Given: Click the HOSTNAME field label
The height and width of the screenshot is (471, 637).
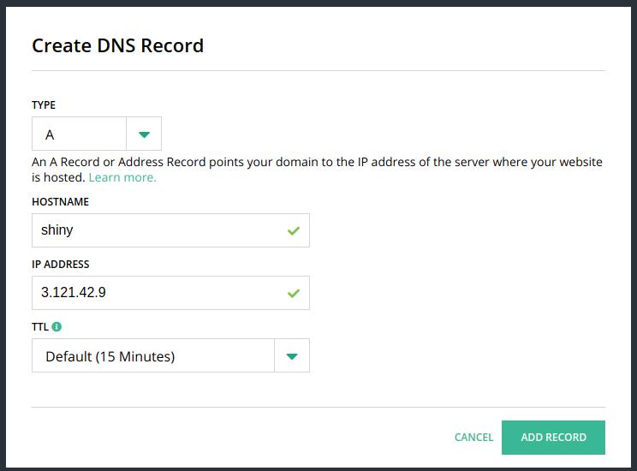Looking at the screenshot, I should [x=60, y=201].
